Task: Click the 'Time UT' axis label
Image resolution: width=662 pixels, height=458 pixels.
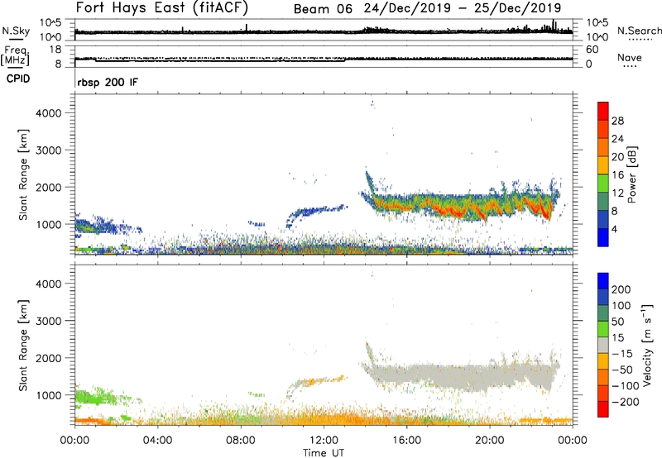Action: tap(324, 453)
